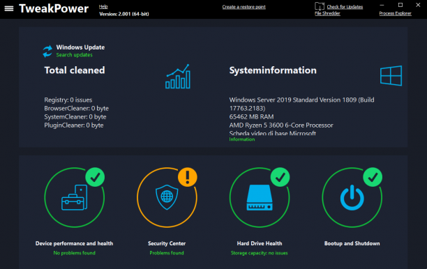Screen dimensions: 427x269
Task: Open the green Information link
Action: (x=242, y=139)
